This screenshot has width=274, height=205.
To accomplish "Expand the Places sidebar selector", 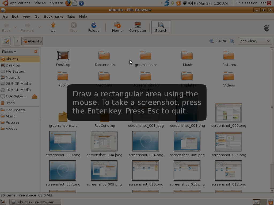I will click(9, 52).
